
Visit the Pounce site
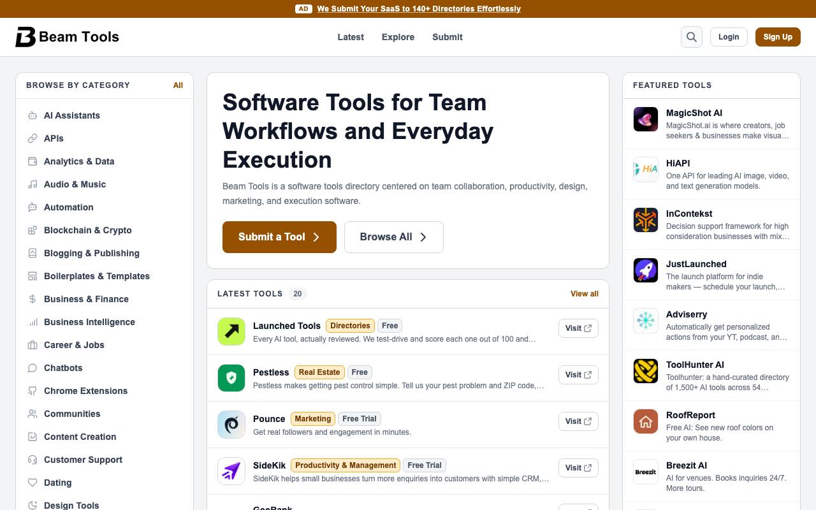click(x=578, y=421)
